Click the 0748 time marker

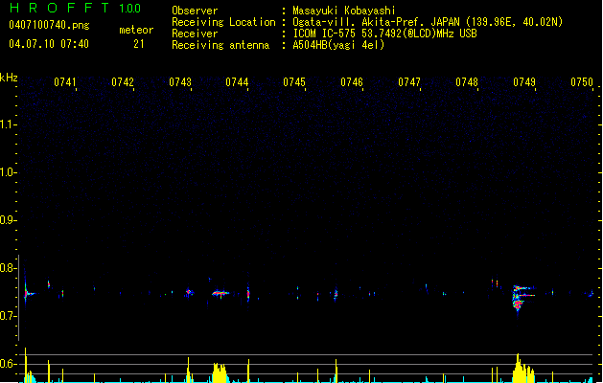click(467, 82)
